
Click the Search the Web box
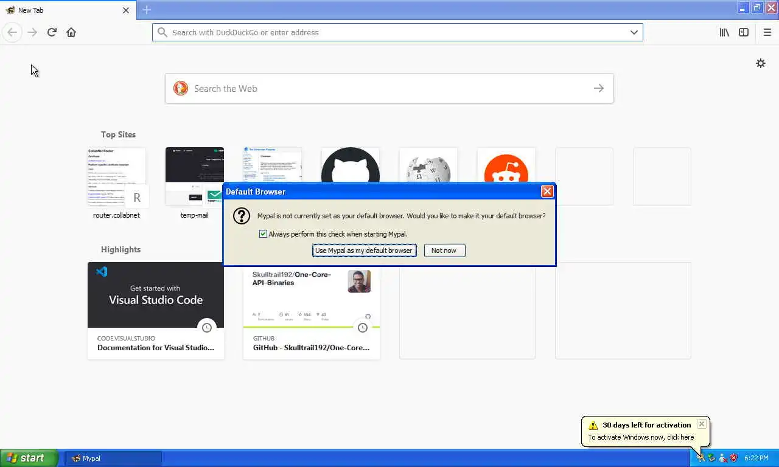click(x=389, y=88)
